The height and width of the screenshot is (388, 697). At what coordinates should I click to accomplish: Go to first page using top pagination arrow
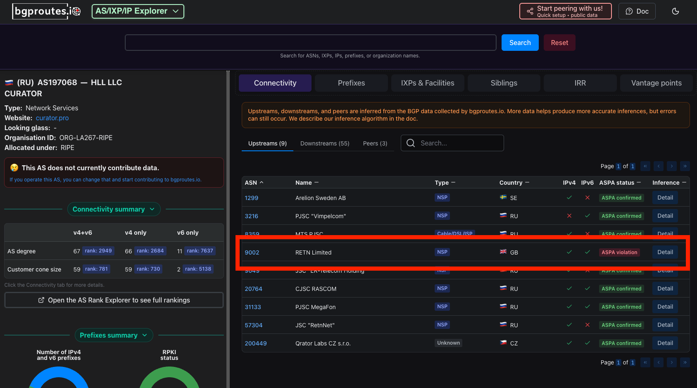pos(645,166)
